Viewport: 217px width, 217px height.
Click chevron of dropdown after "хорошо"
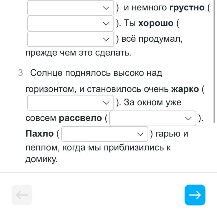click(x=106, y=39)
